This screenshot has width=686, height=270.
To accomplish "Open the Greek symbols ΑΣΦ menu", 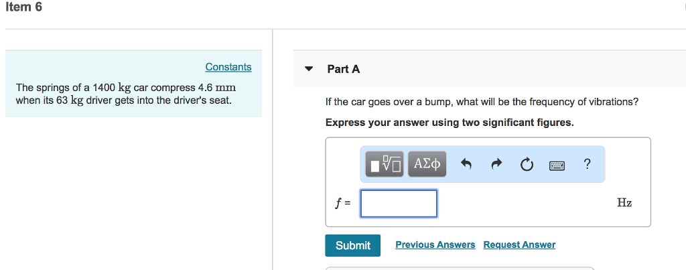I will click(427, 164).
